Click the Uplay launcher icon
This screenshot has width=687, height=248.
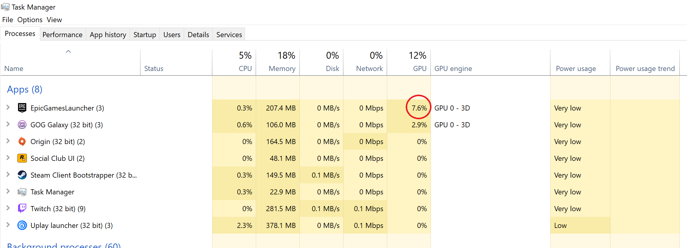[x=22, y=225]
